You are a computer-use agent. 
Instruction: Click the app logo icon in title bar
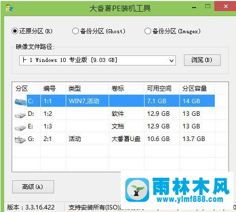(9, 9)
